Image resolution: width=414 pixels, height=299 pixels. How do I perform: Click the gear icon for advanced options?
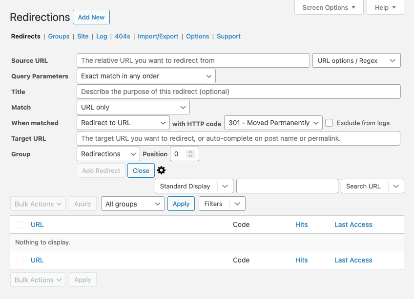[x=161, y=170]
